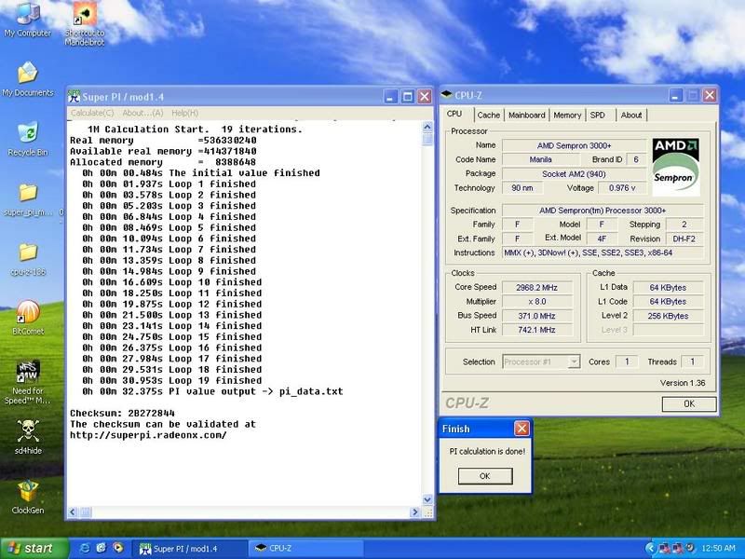Activate the CPU-Z taskbar button
This screenshot has width=745, height=559.
click(307, 549)
